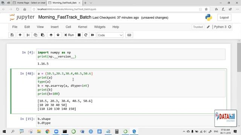The height and width of the screenshot is (135, 241).
Task: Open the Insert menu
Action: tap(55, 27)
